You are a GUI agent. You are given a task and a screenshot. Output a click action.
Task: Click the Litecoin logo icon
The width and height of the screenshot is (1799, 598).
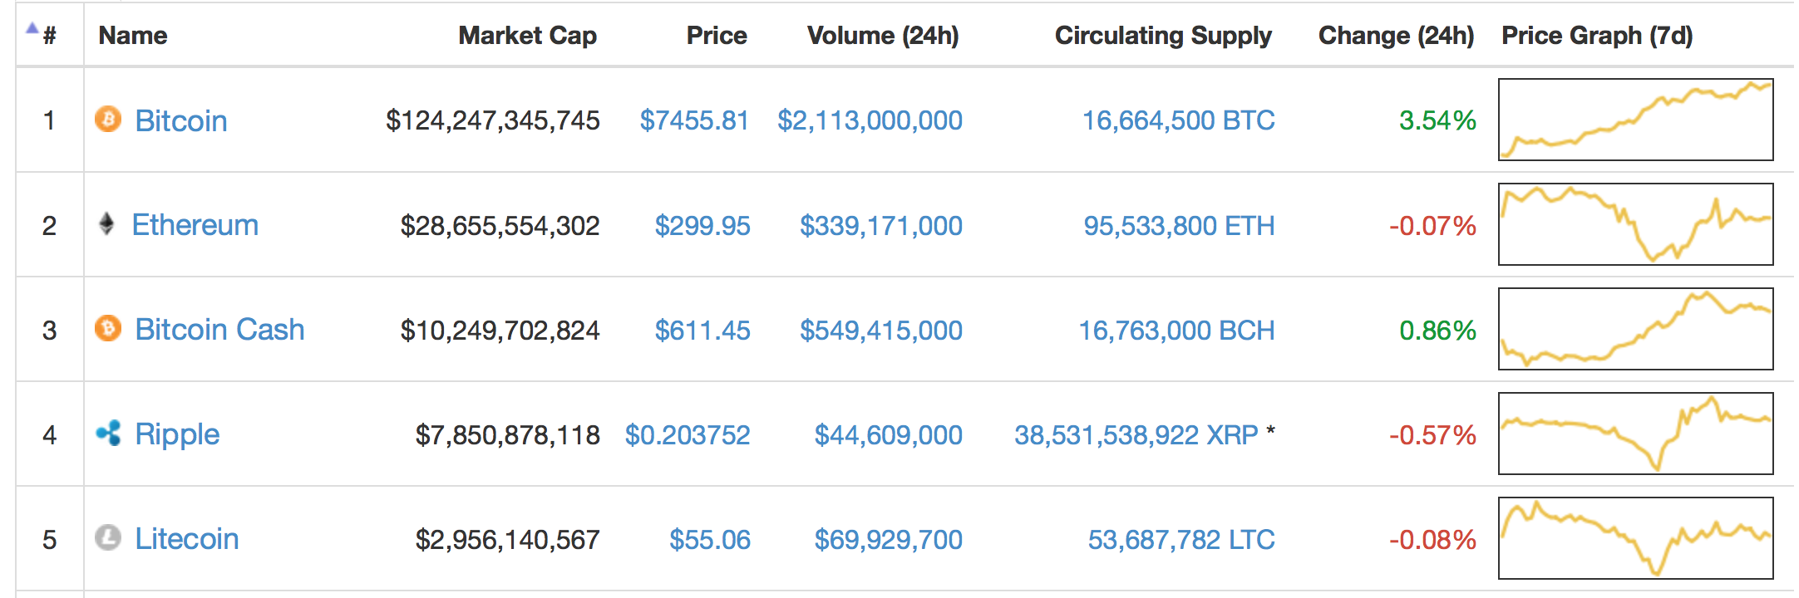(x=108, y=538)
